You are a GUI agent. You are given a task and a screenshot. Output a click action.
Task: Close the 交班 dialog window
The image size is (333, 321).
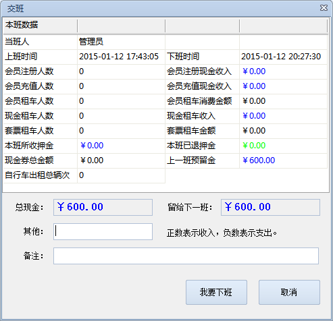[x=324, y=8]
